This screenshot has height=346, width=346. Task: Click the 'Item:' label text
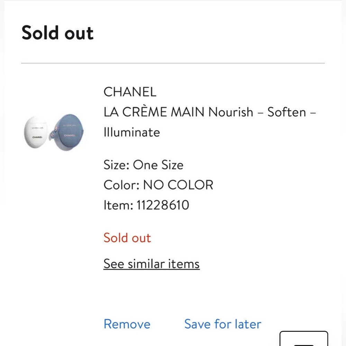(x=118, y=205)
